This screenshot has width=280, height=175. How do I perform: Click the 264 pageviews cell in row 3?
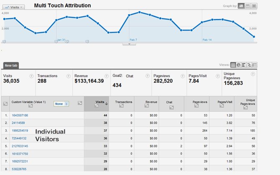205,131
